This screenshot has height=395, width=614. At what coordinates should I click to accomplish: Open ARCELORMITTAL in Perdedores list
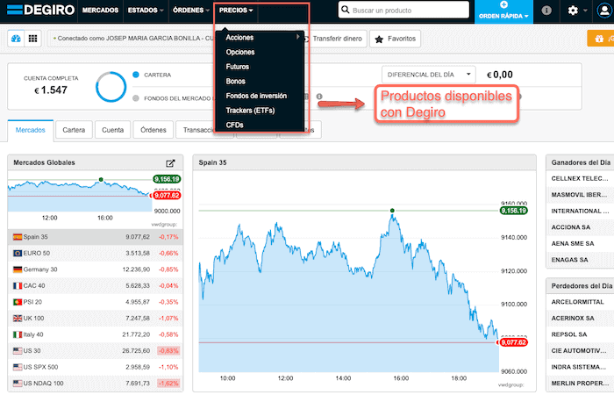[x=577, y=302]
